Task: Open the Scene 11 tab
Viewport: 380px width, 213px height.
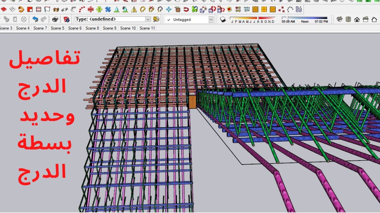Action: click(x=147, y=28)
